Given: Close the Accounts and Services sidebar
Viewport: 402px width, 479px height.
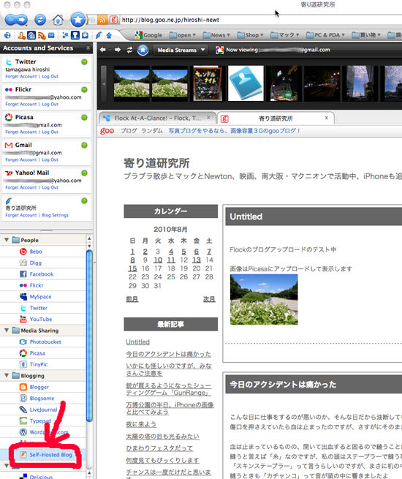Looking at the screenshot, I should pyautogui.click(x=88, y=48).
